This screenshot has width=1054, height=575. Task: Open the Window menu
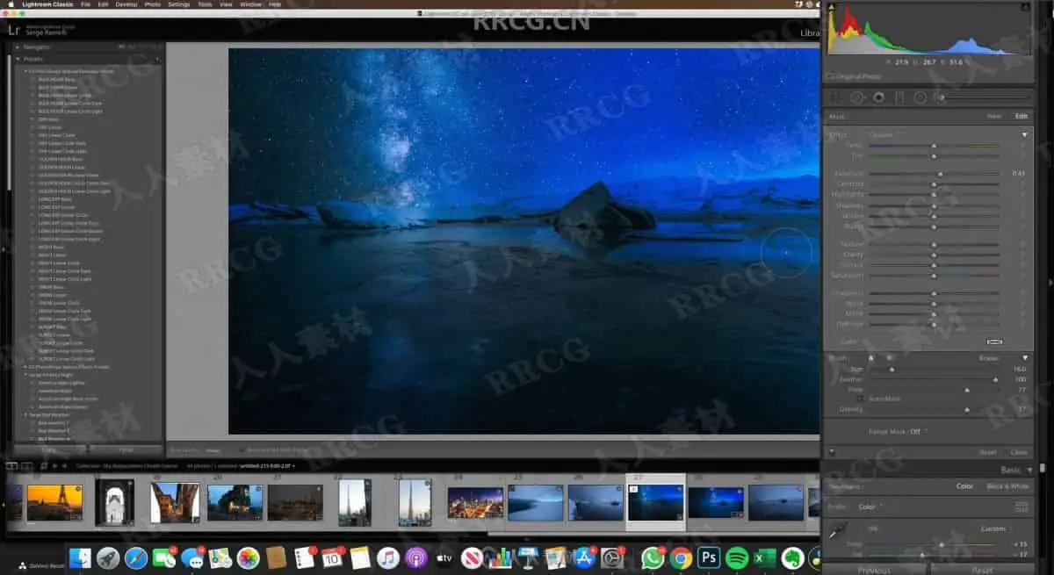pos(250,4)
